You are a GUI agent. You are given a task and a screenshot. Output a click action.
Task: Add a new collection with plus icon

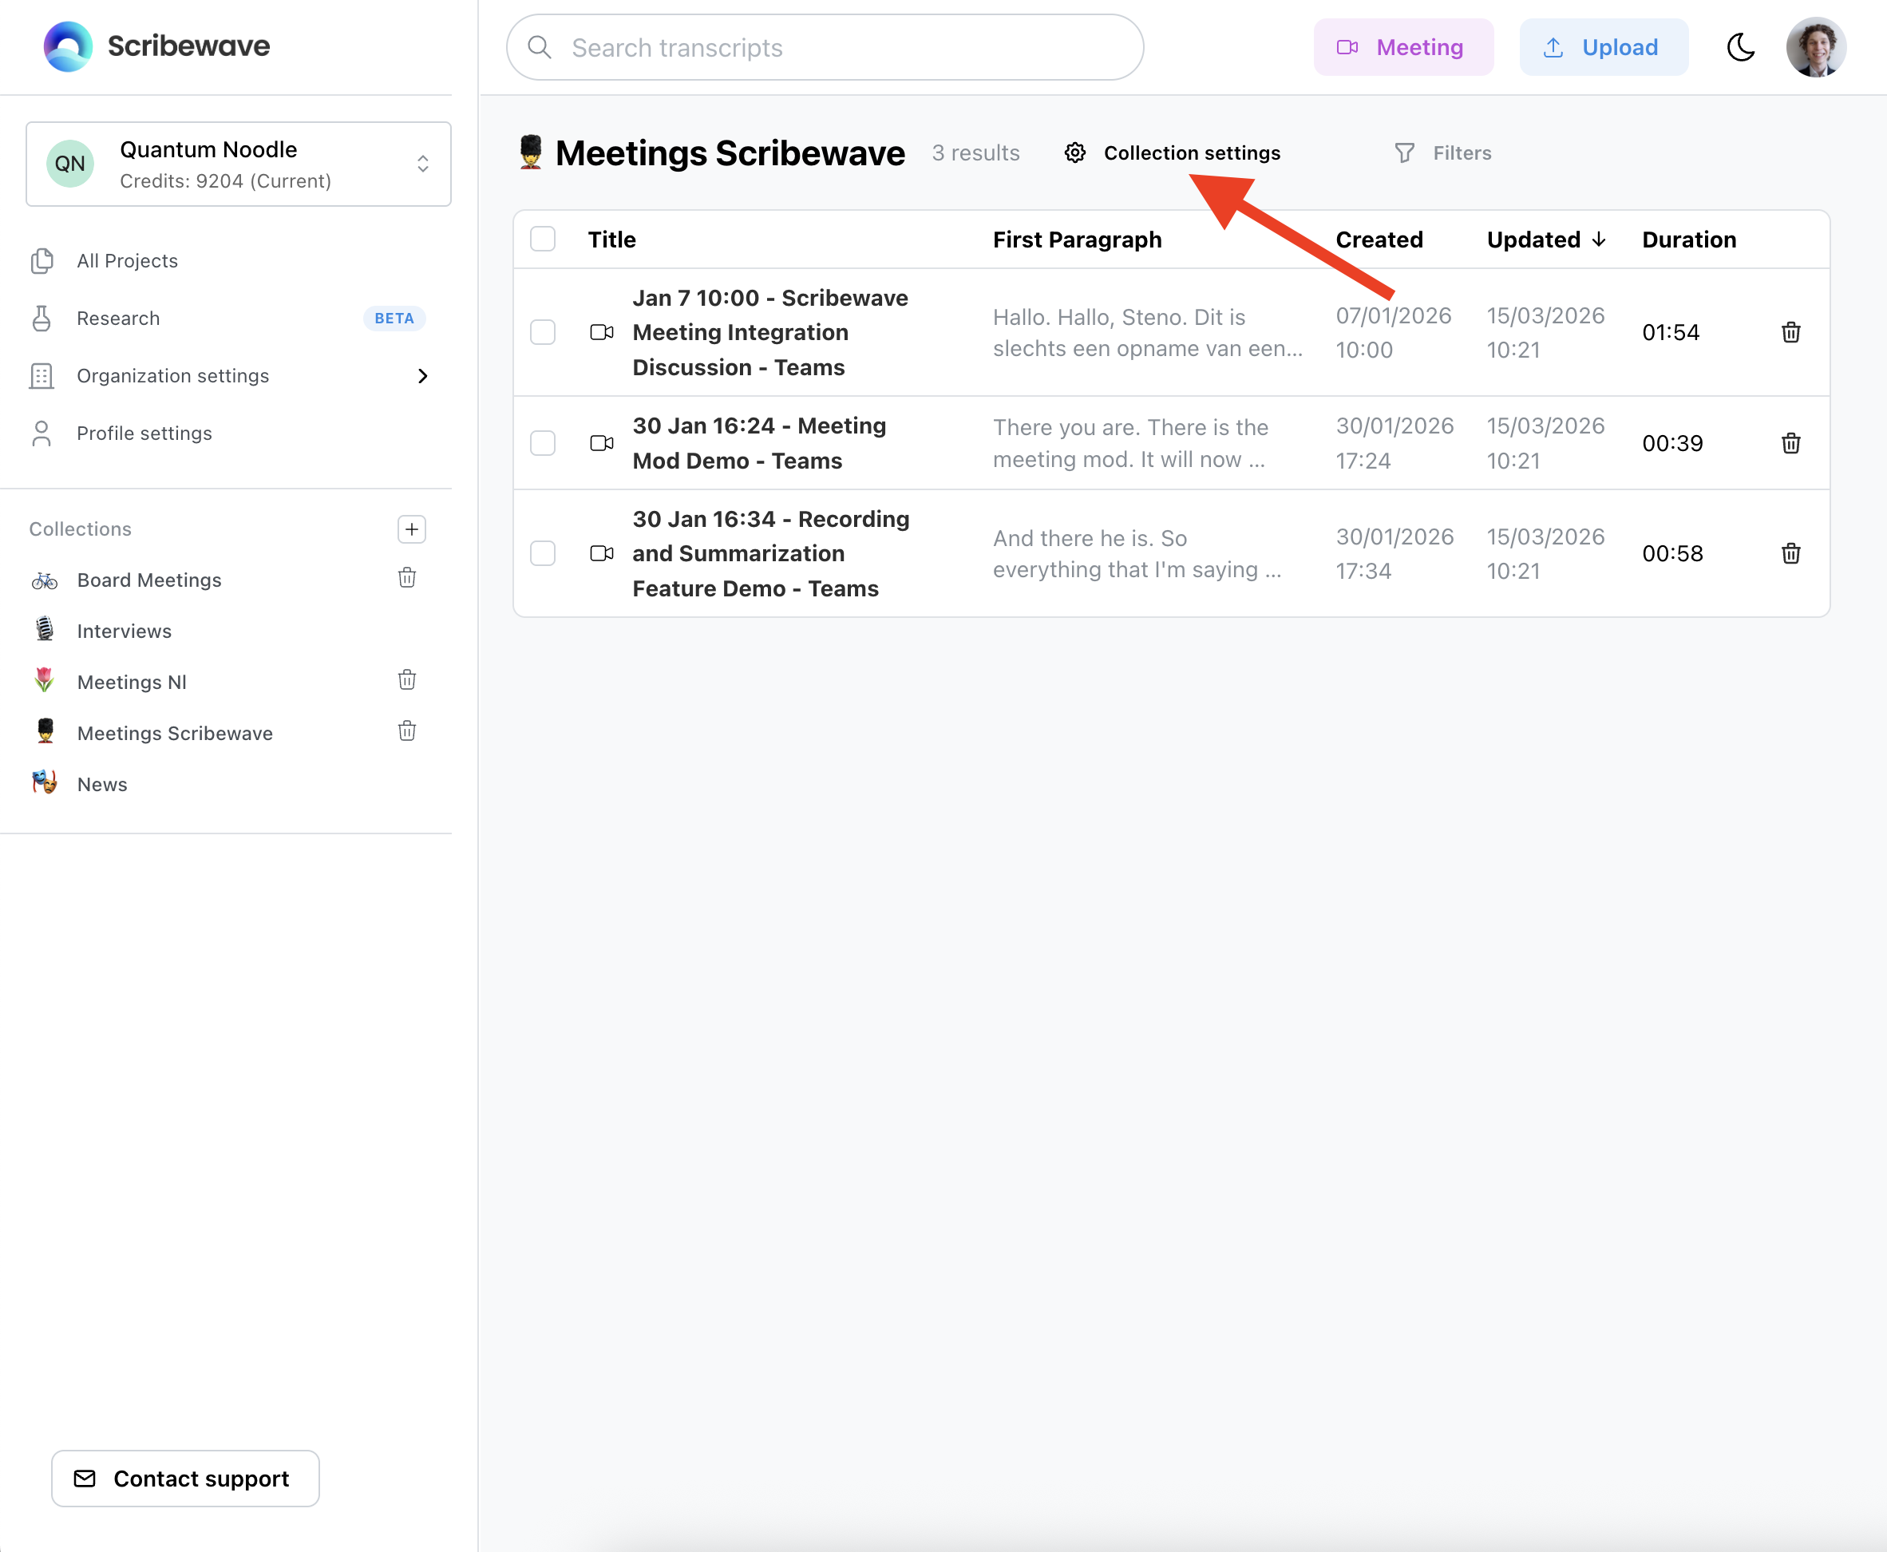click(x=411, y=529)
